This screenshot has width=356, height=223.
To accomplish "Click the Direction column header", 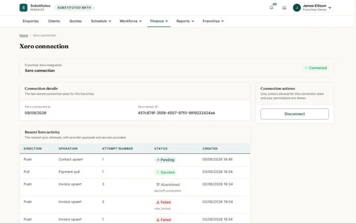I will click(33, 149).
